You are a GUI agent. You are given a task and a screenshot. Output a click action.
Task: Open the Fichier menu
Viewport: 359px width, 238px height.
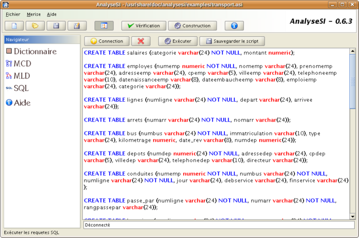coord(13,14)
